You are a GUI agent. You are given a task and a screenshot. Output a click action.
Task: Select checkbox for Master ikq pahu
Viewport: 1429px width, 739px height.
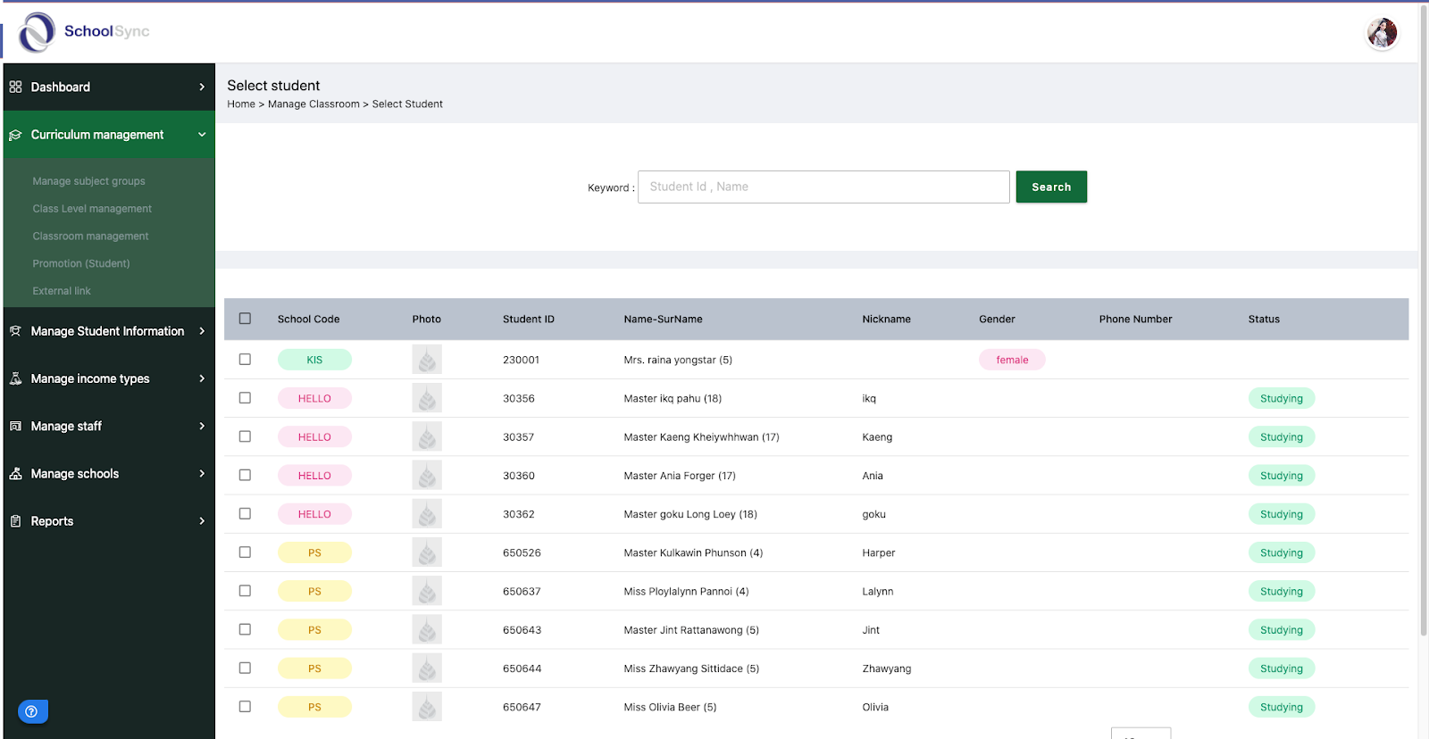point(245,398)
